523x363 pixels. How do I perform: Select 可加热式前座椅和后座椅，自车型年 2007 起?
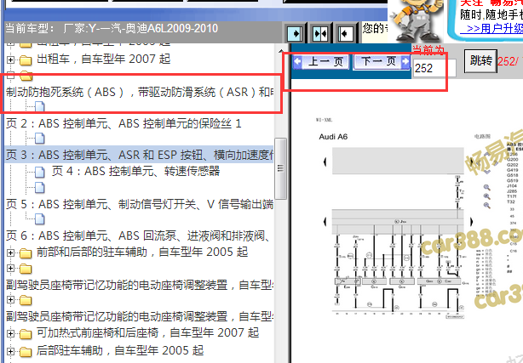(x=147, y=332)
